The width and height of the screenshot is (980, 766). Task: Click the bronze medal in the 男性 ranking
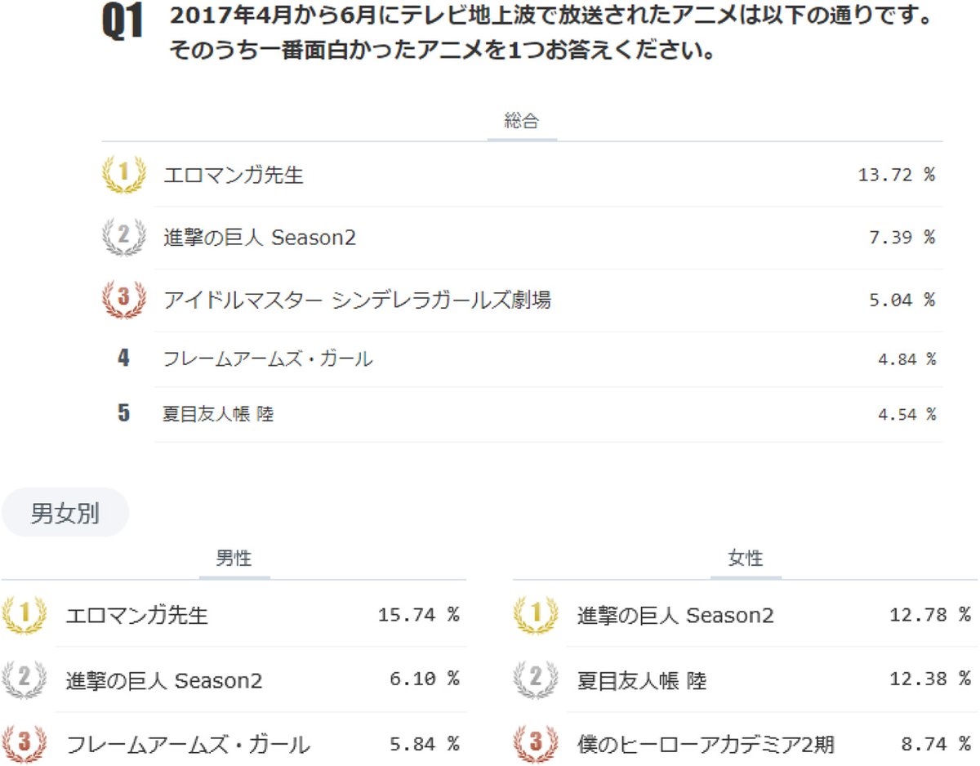(23, 744)
